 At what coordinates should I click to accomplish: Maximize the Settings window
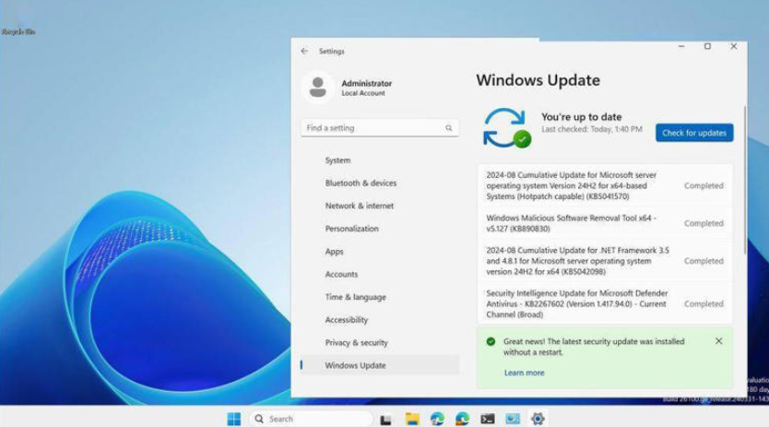click(707, 47)
